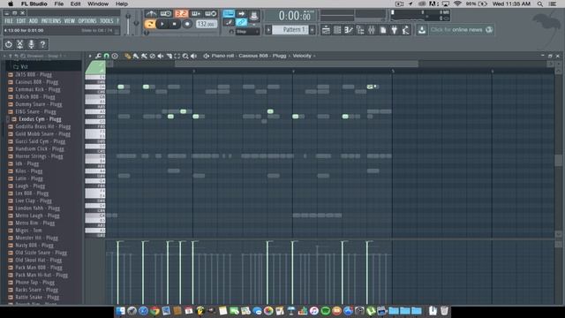
Task: Open the OPTIONS menu
Action: [87, 21]
